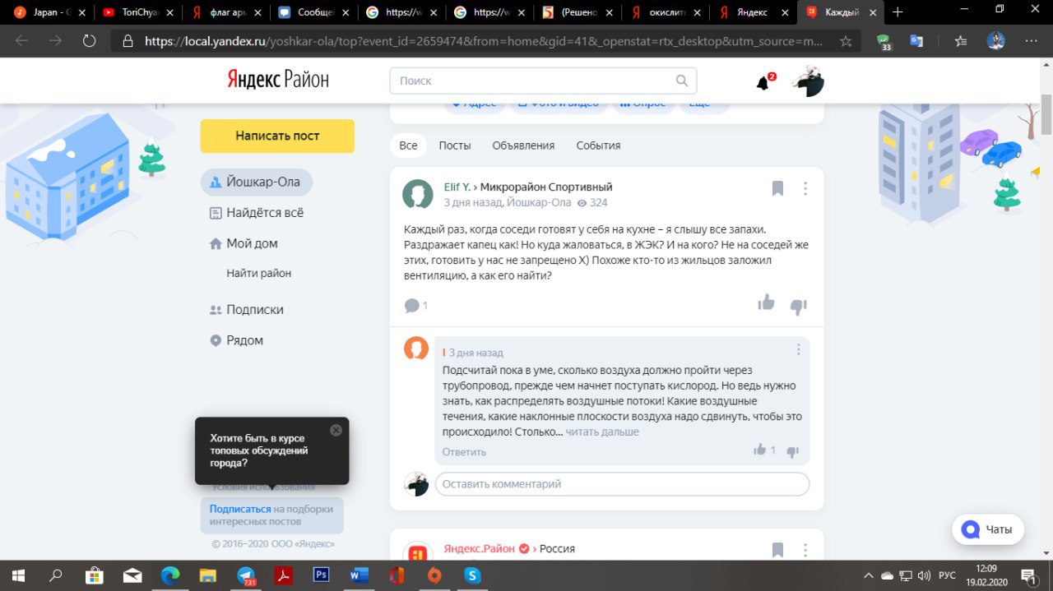The width and height of the screenshot is (1053, 591).
Task: Switch to the События feed tab
Action: [x=598, y=145]
